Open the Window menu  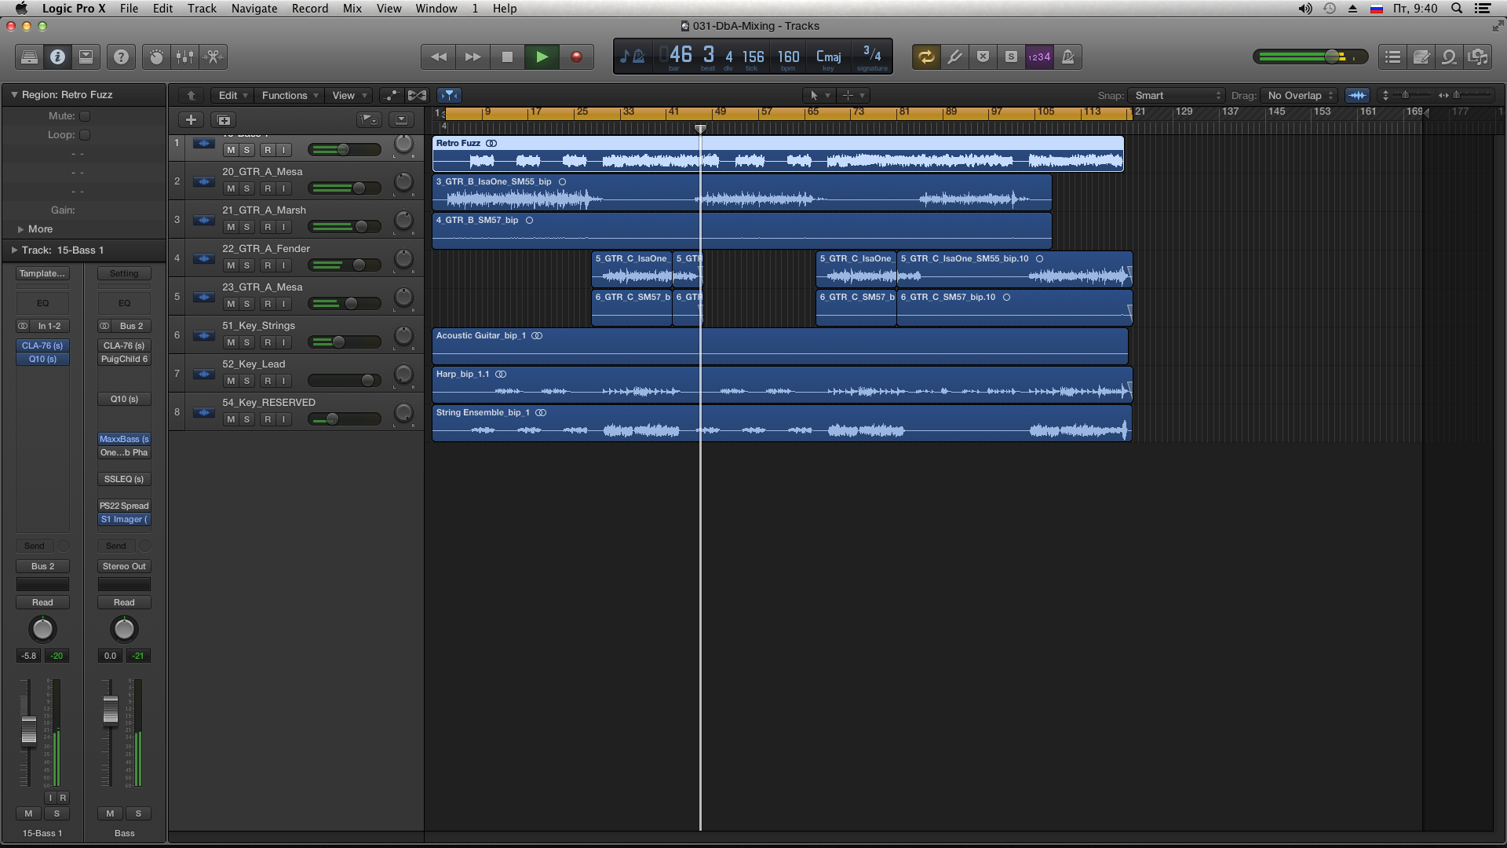pyautogui.click(x=436, y=9)
